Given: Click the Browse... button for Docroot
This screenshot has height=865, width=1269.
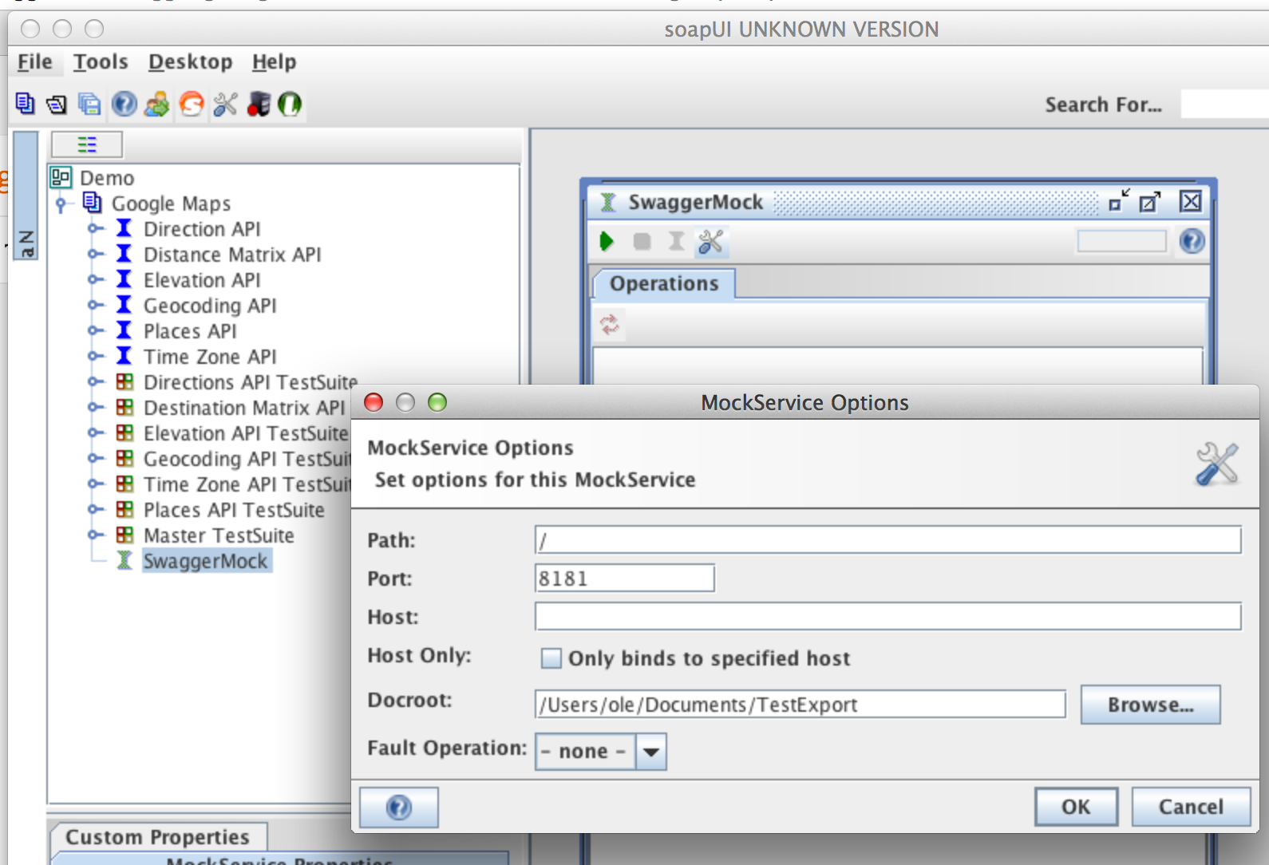Looking at the screenshot, I should [x=1150, y=705].
